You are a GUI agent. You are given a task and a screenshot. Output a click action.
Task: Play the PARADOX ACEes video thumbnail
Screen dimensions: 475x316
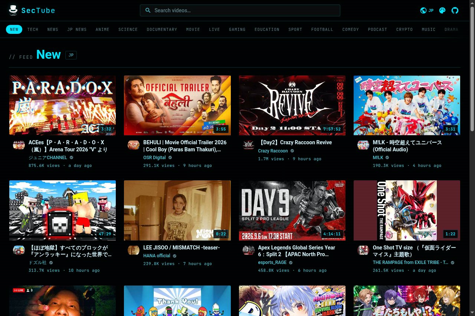[x=62, y=105]
